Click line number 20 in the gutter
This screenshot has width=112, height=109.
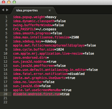click(x=5, y=94)
